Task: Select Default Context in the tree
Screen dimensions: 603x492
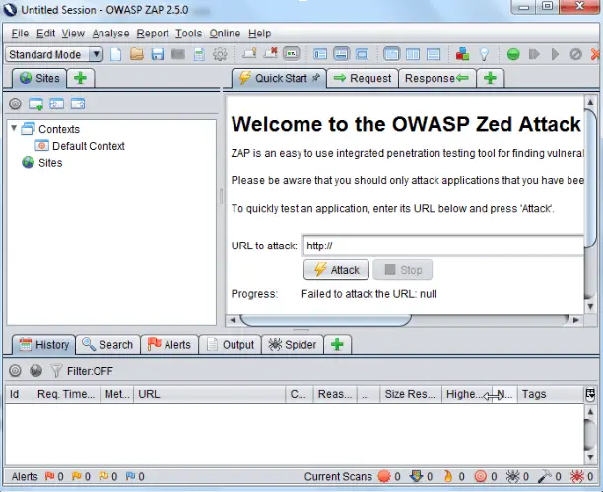Action: [88, 146]
